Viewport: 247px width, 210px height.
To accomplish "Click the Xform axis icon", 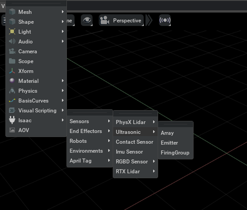I will point(12,71).
